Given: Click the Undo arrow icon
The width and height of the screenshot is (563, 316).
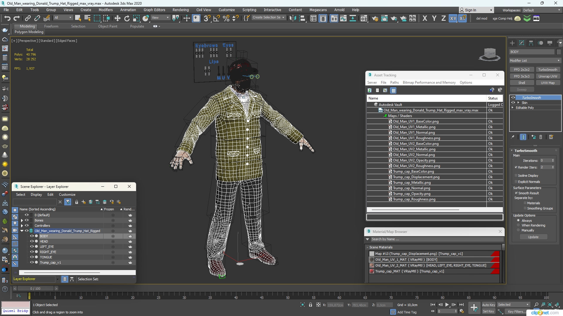Looking at the screenshot, I should (x=7, y=18).
